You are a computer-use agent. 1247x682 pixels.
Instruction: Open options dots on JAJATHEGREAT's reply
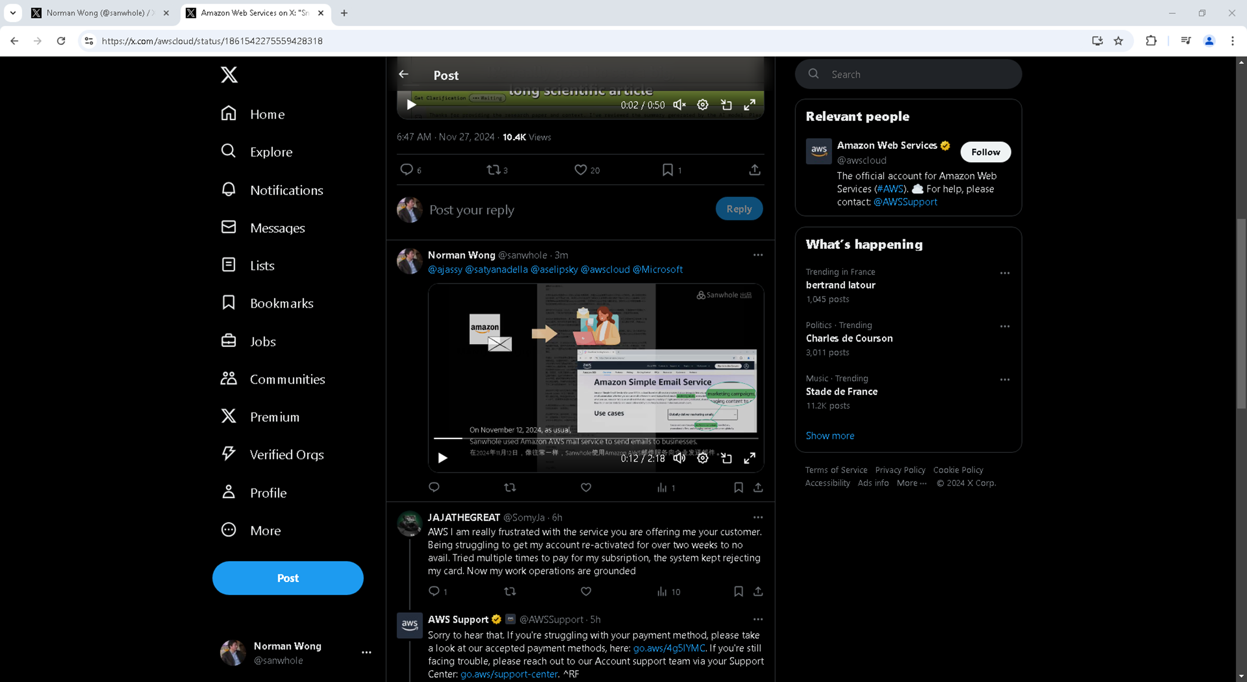point(758,517)
